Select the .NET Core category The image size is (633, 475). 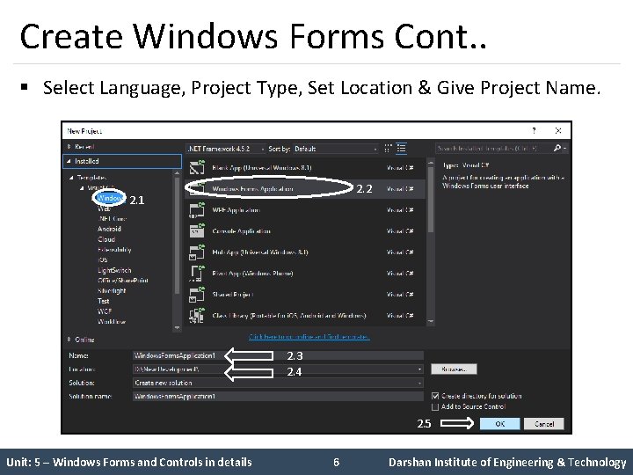coord(113,218)
